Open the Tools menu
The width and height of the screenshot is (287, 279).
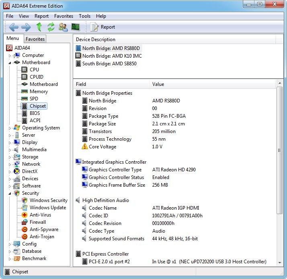click(x=84, y=16)
